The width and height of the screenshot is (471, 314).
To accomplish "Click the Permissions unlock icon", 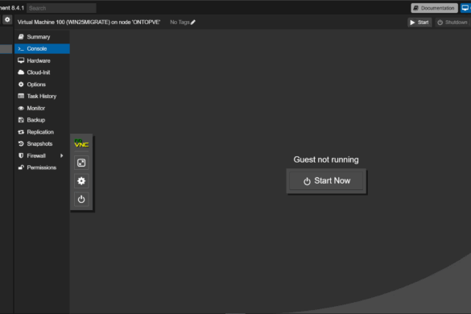I will pos(21,167).
